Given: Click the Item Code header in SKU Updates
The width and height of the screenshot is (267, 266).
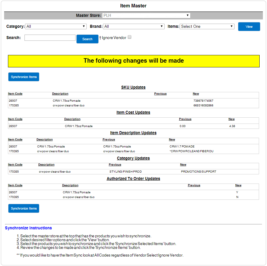Looking at the screenshot, I should tap(15, 94).
